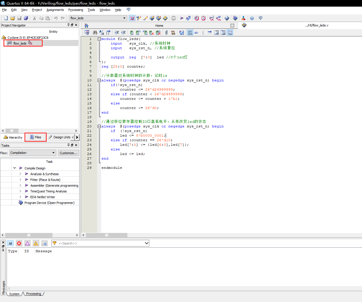Close the Home tab with its X button
Screen dimensions: 362x302
(232, 26)
